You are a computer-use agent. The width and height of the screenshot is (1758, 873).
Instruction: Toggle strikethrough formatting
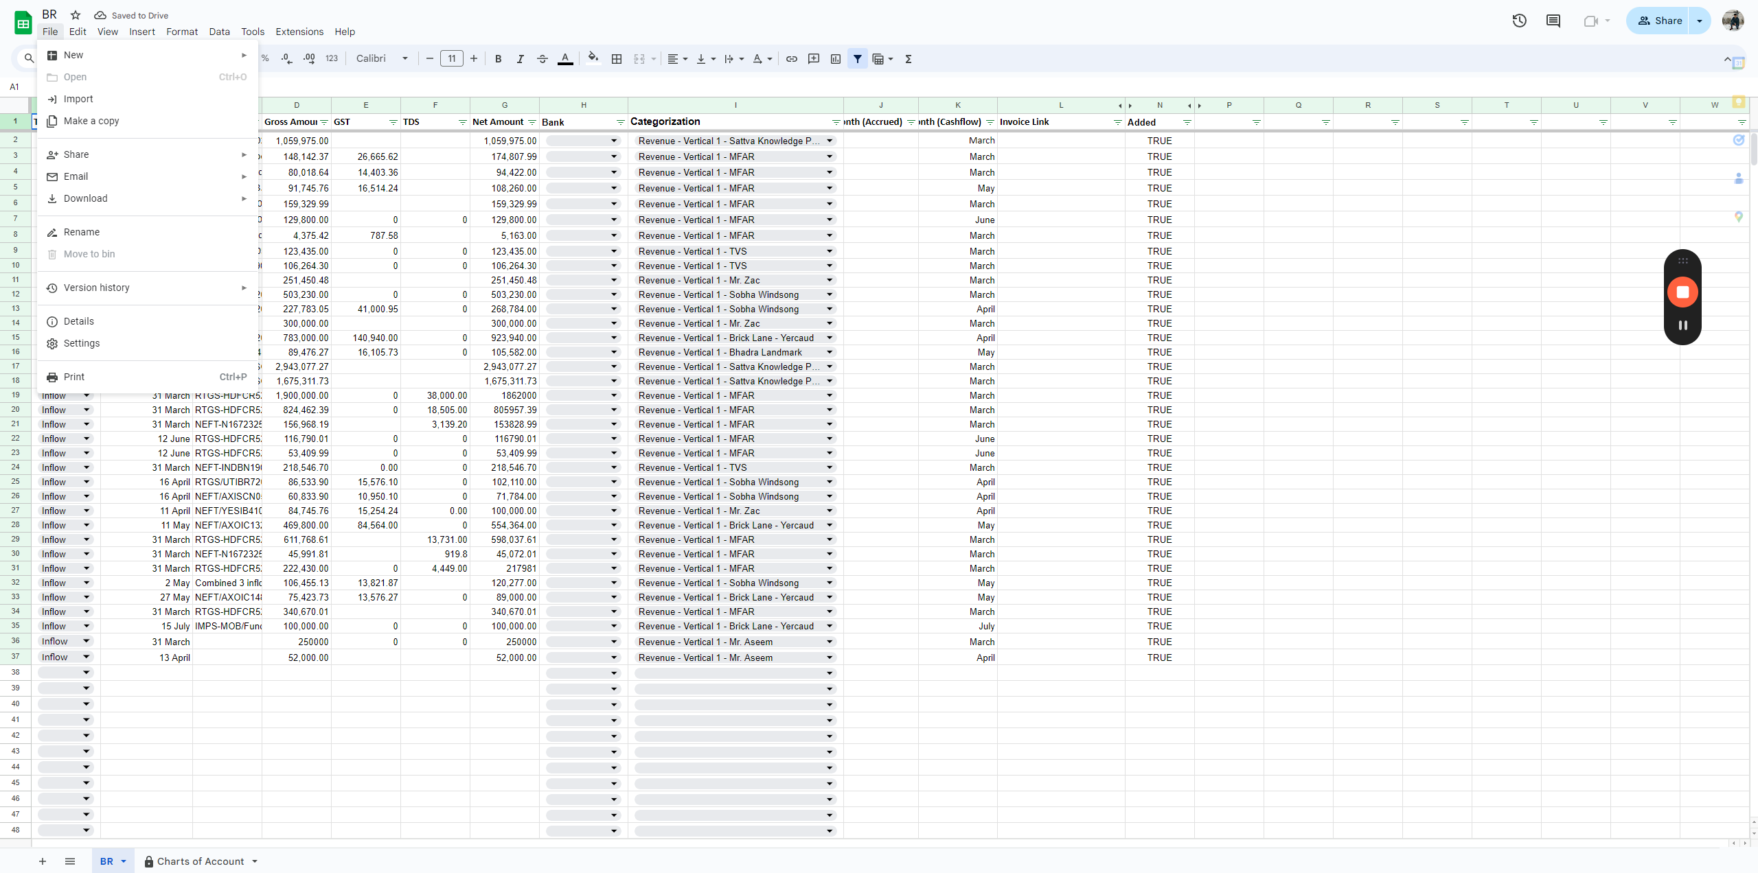click(542, 59)
